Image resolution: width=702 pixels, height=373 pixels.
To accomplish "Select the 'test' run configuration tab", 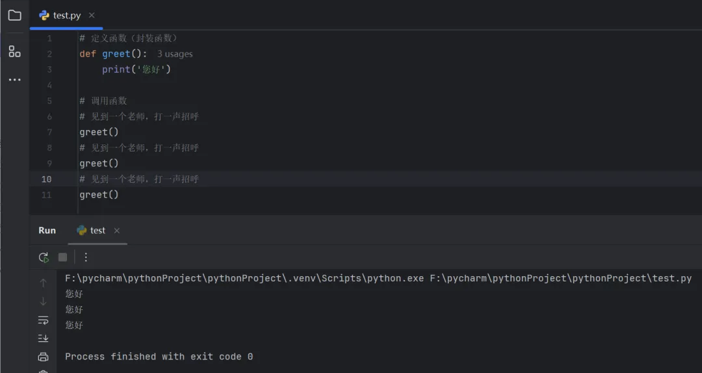I will 97,230.
